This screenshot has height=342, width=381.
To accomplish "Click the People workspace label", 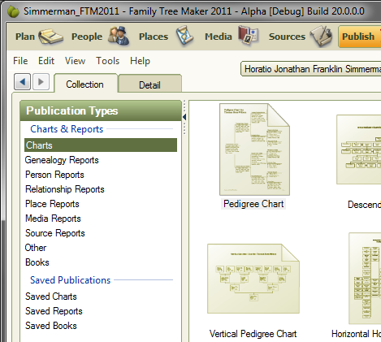I will (87, 37).
